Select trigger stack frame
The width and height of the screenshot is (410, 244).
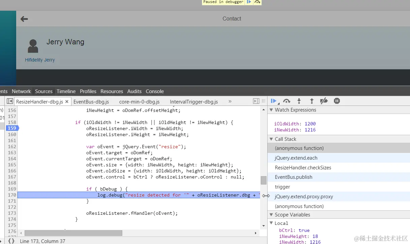tap(339, 187)
